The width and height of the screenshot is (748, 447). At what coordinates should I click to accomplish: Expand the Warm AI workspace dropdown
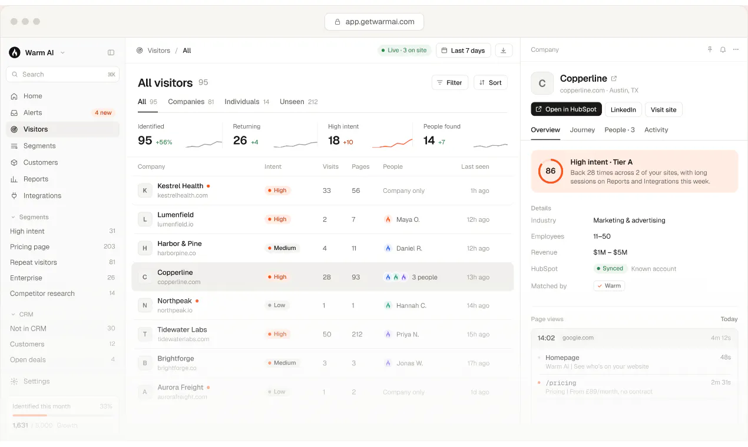[62, 53]
